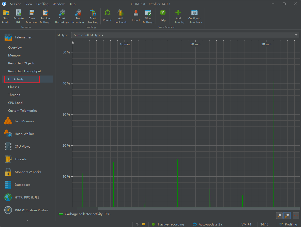301x227 pixels.
Task: Open the Live Memory section
Action: pos(27,121)
